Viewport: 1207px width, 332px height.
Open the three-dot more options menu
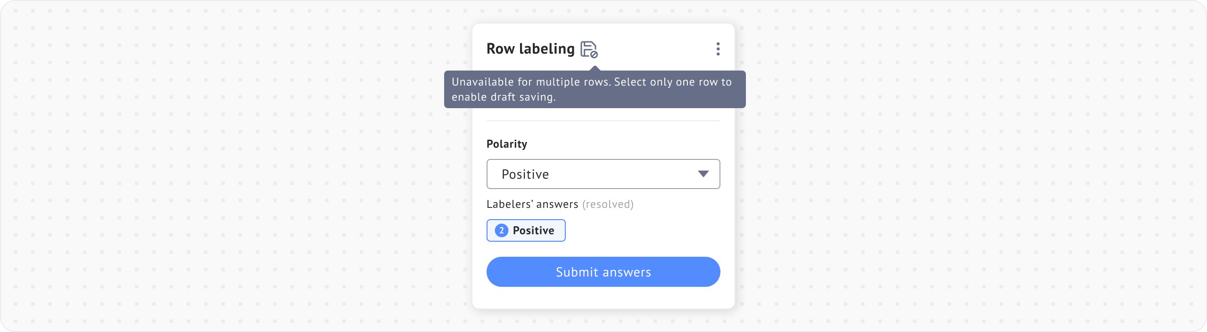click(718, 49)
